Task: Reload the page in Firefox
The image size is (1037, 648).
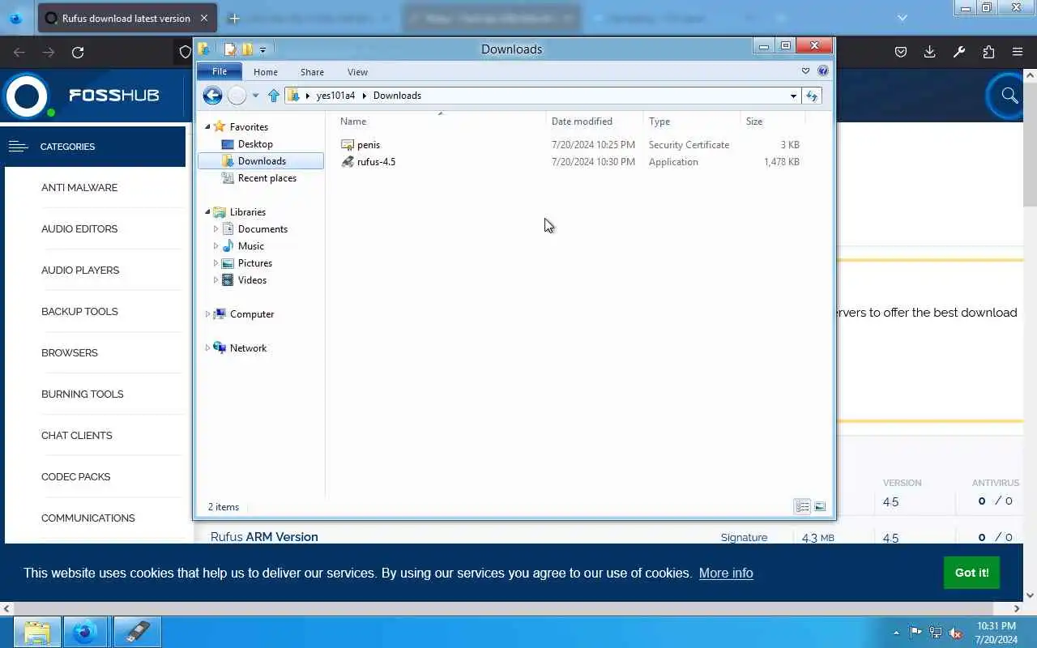Action: point(78,53)
